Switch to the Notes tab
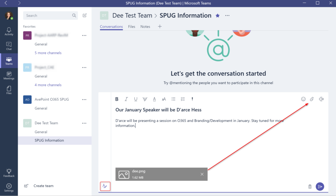The image size is (336, 196). (145, 27)
